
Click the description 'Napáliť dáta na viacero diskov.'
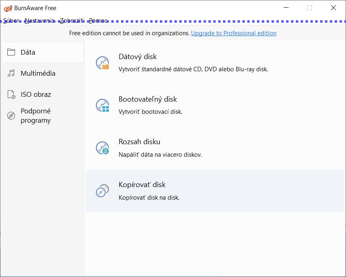pos(160,155)
